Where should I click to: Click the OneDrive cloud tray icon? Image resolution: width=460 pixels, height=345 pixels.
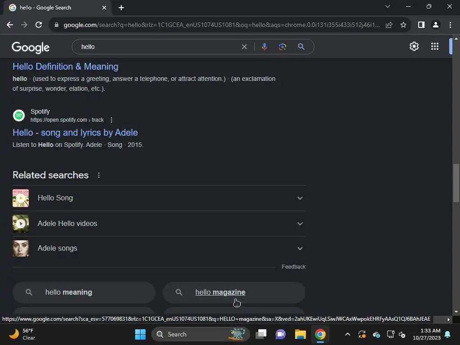pyautogui.click(x=376, y=334)
